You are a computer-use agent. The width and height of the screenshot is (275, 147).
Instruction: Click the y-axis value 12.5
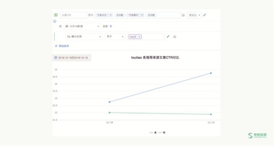[x=55, y=105]
